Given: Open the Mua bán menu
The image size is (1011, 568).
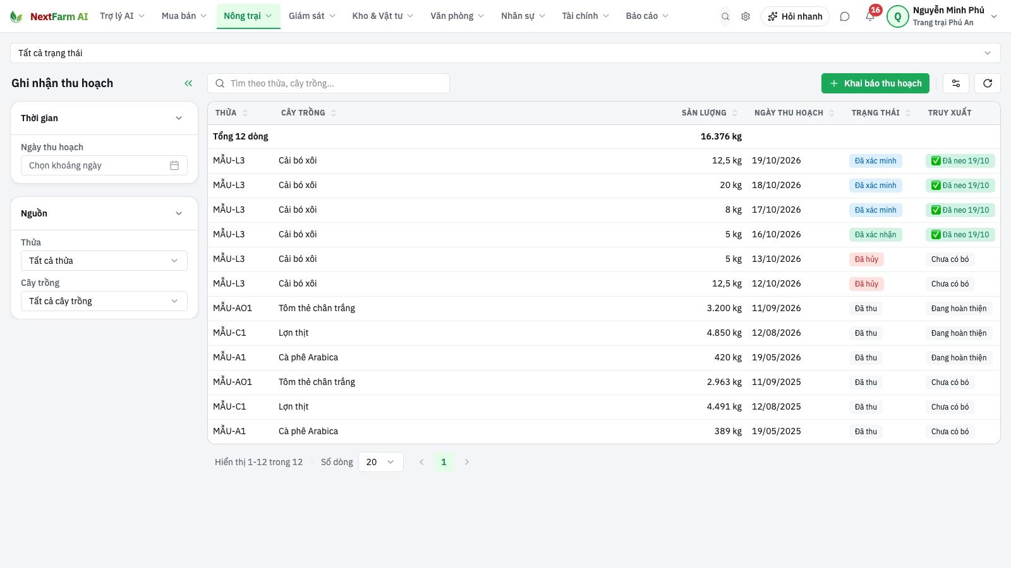Looking at the screenshot, I should click(x=184, y=16).
